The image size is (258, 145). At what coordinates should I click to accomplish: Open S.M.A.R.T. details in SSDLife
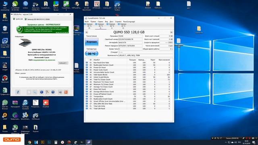click(x=63, y=63)
